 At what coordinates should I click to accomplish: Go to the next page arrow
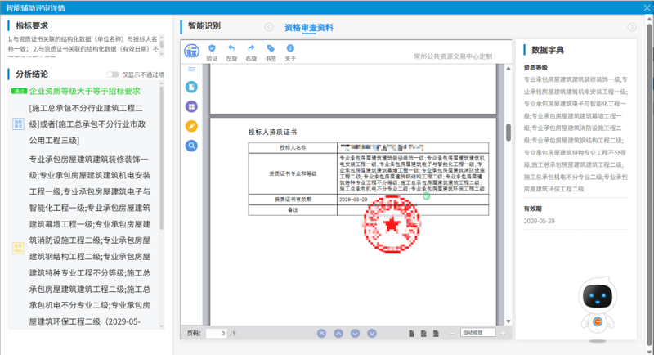[354, 333]
